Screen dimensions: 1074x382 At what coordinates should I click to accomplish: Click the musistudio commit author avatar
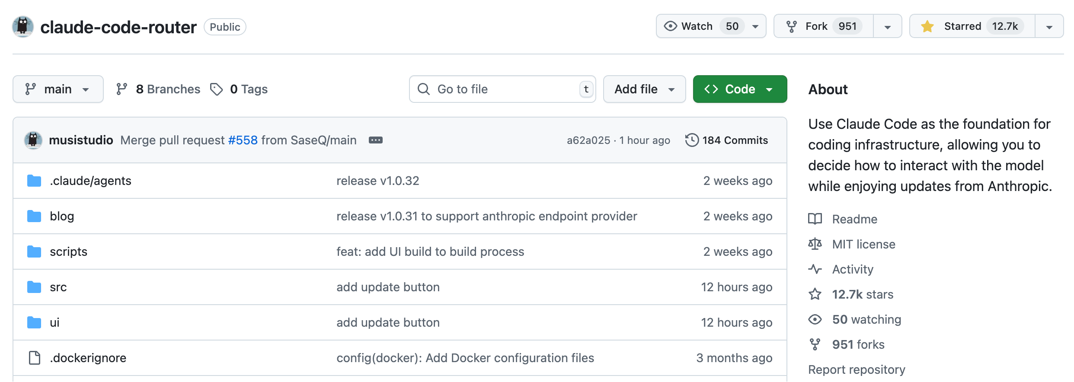pos(33,140)
